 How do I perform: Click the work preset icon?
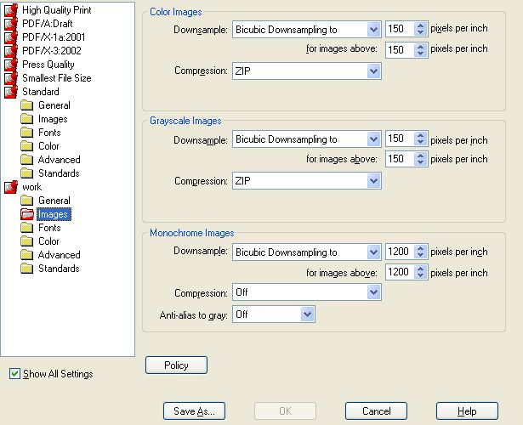(11, 187)
